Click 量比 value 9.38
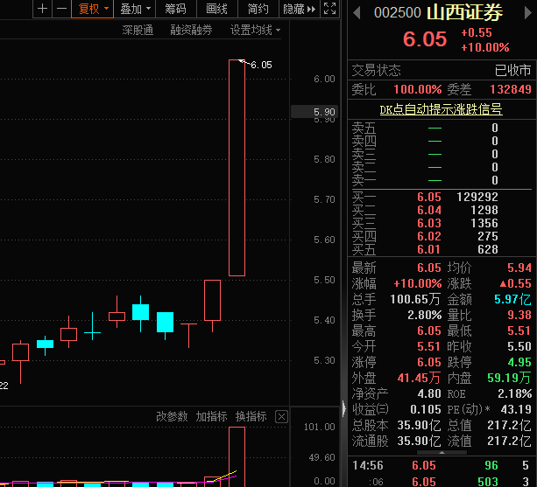This screenshot has width=537, height=487. click(519, 315)
